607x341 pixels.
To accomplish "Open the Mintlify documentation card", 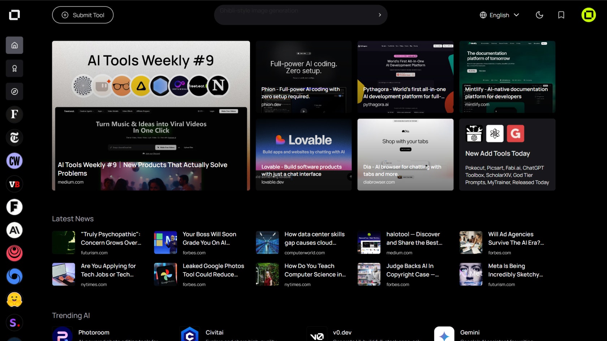I will pos(507,77).
